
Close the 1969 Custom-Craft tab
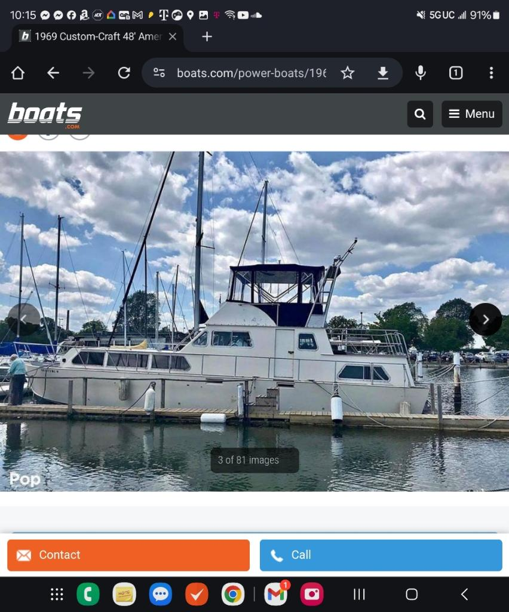coord(173,36)
